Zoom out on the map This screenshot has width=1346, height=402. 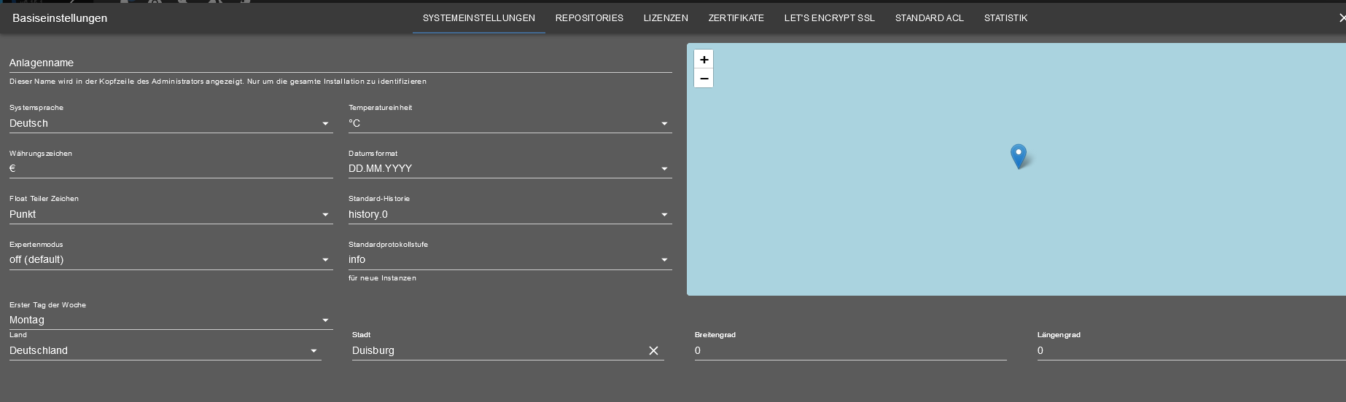(x=704, y=79)
